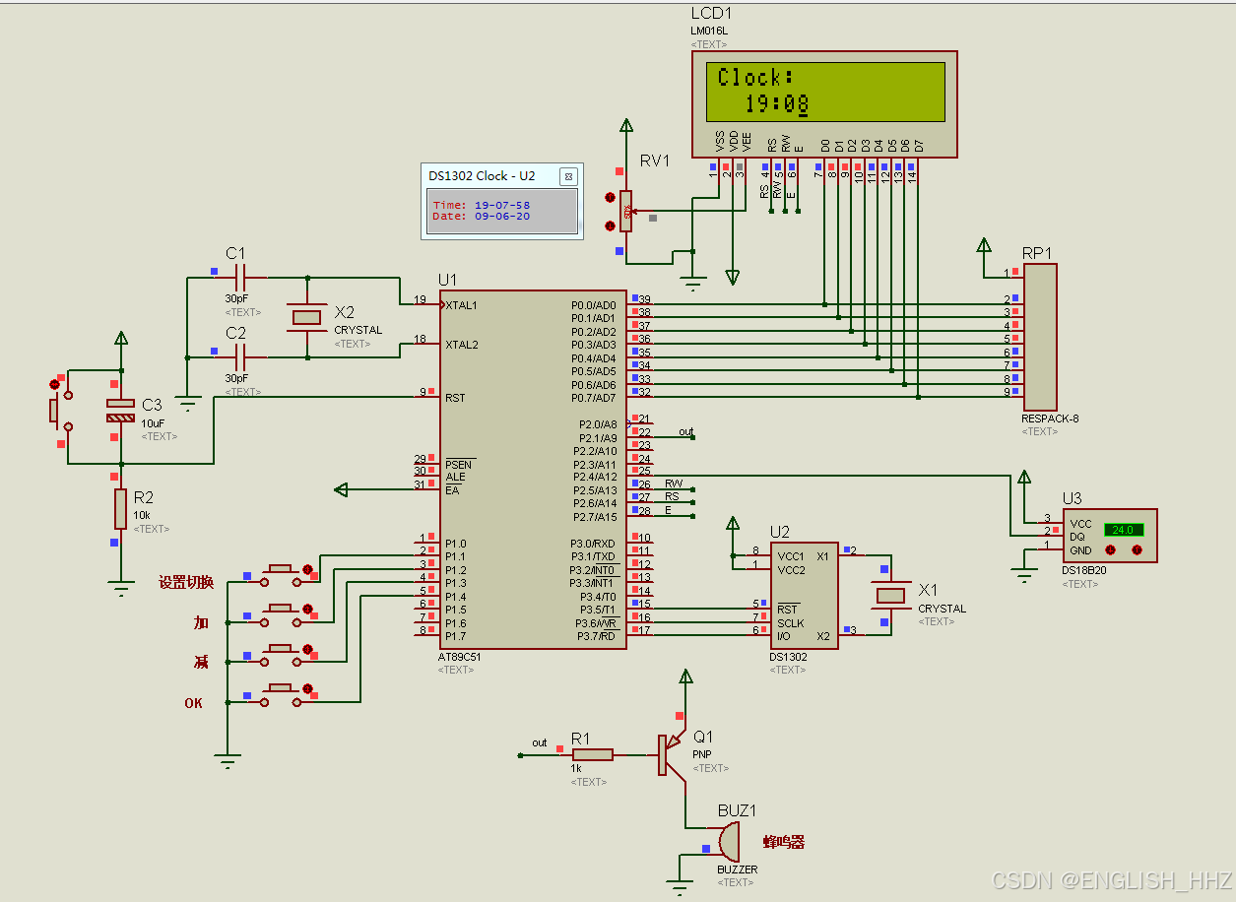Increase RV1 potentiometer with up arrow
This screenshot has height=902, width=1236.
pyautogui.click(x=610, y=199)
